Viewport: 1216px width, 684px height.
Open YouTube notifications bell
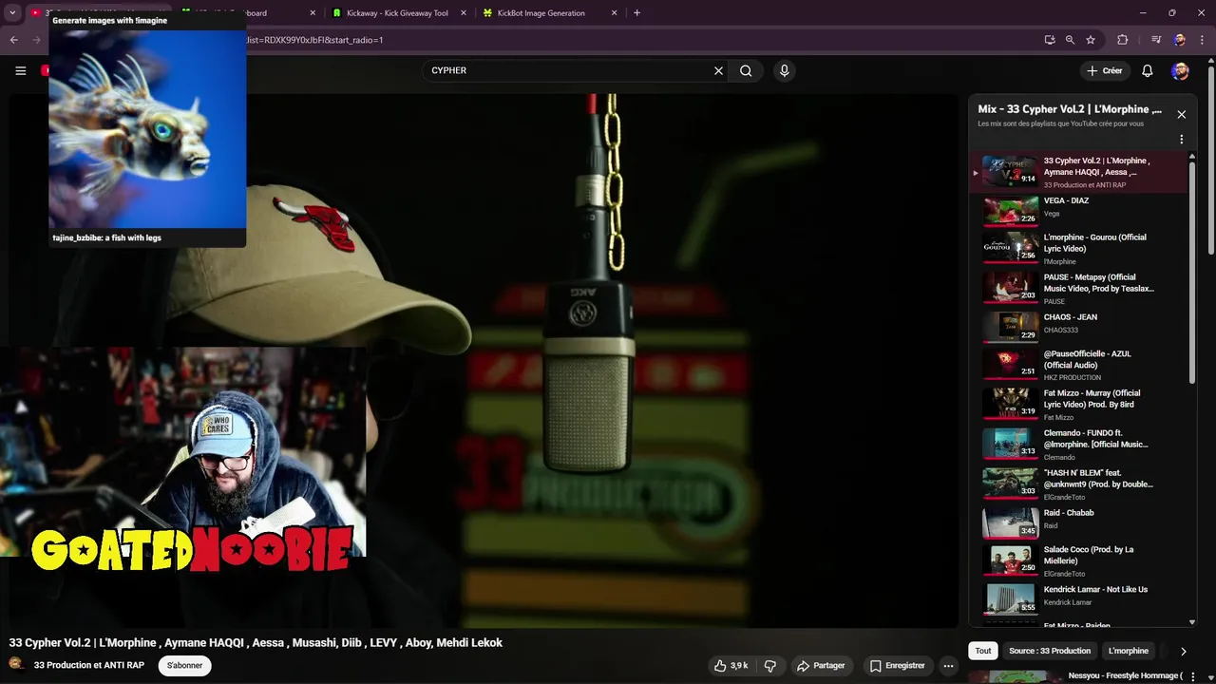click(1147, 70)
